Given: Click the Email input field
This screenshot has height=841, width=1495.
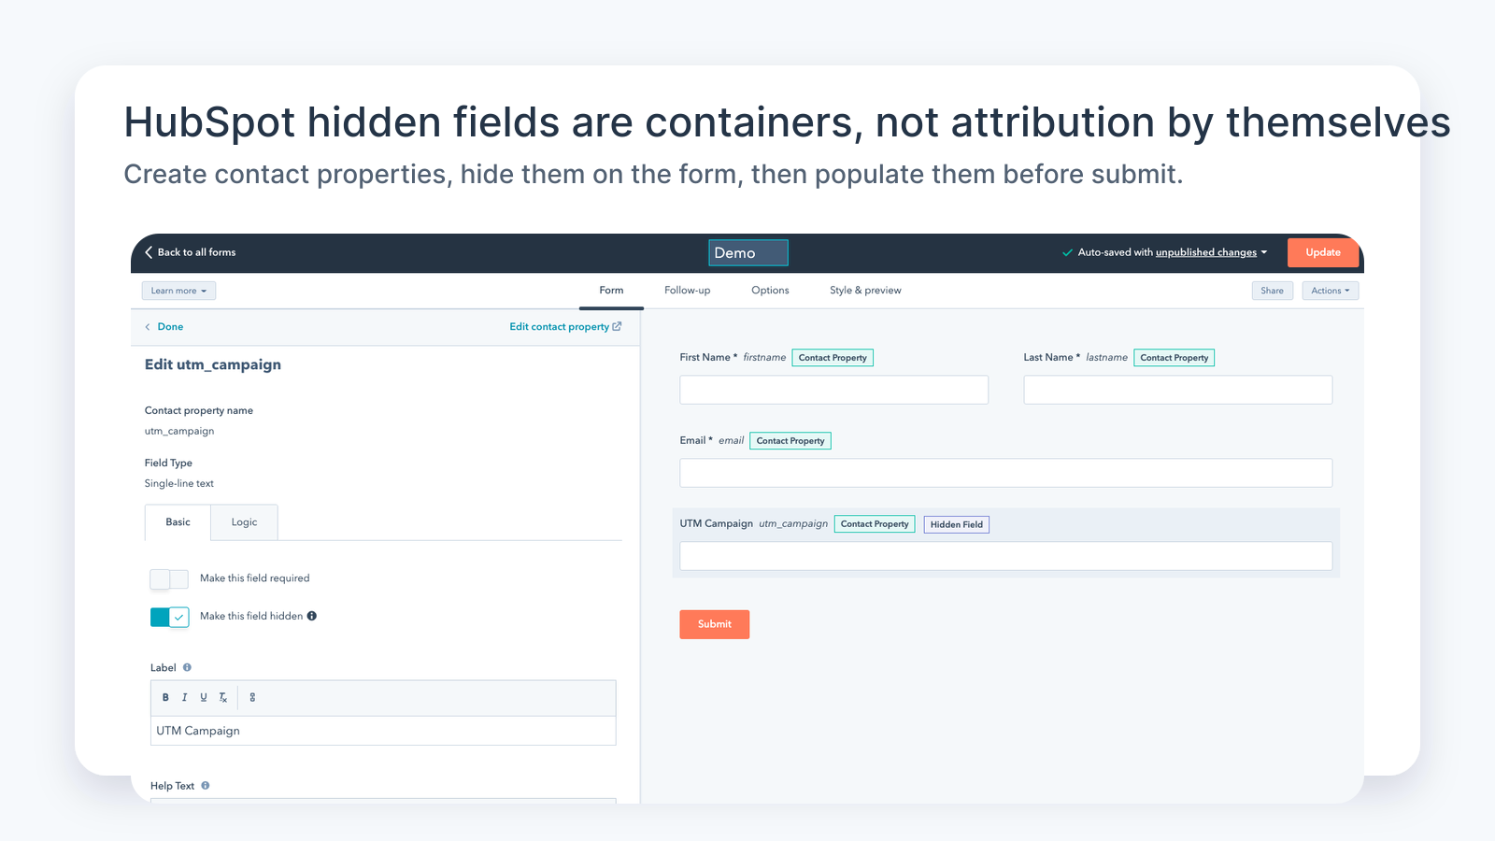Looking at the screenshot, I should [1005, 473].
